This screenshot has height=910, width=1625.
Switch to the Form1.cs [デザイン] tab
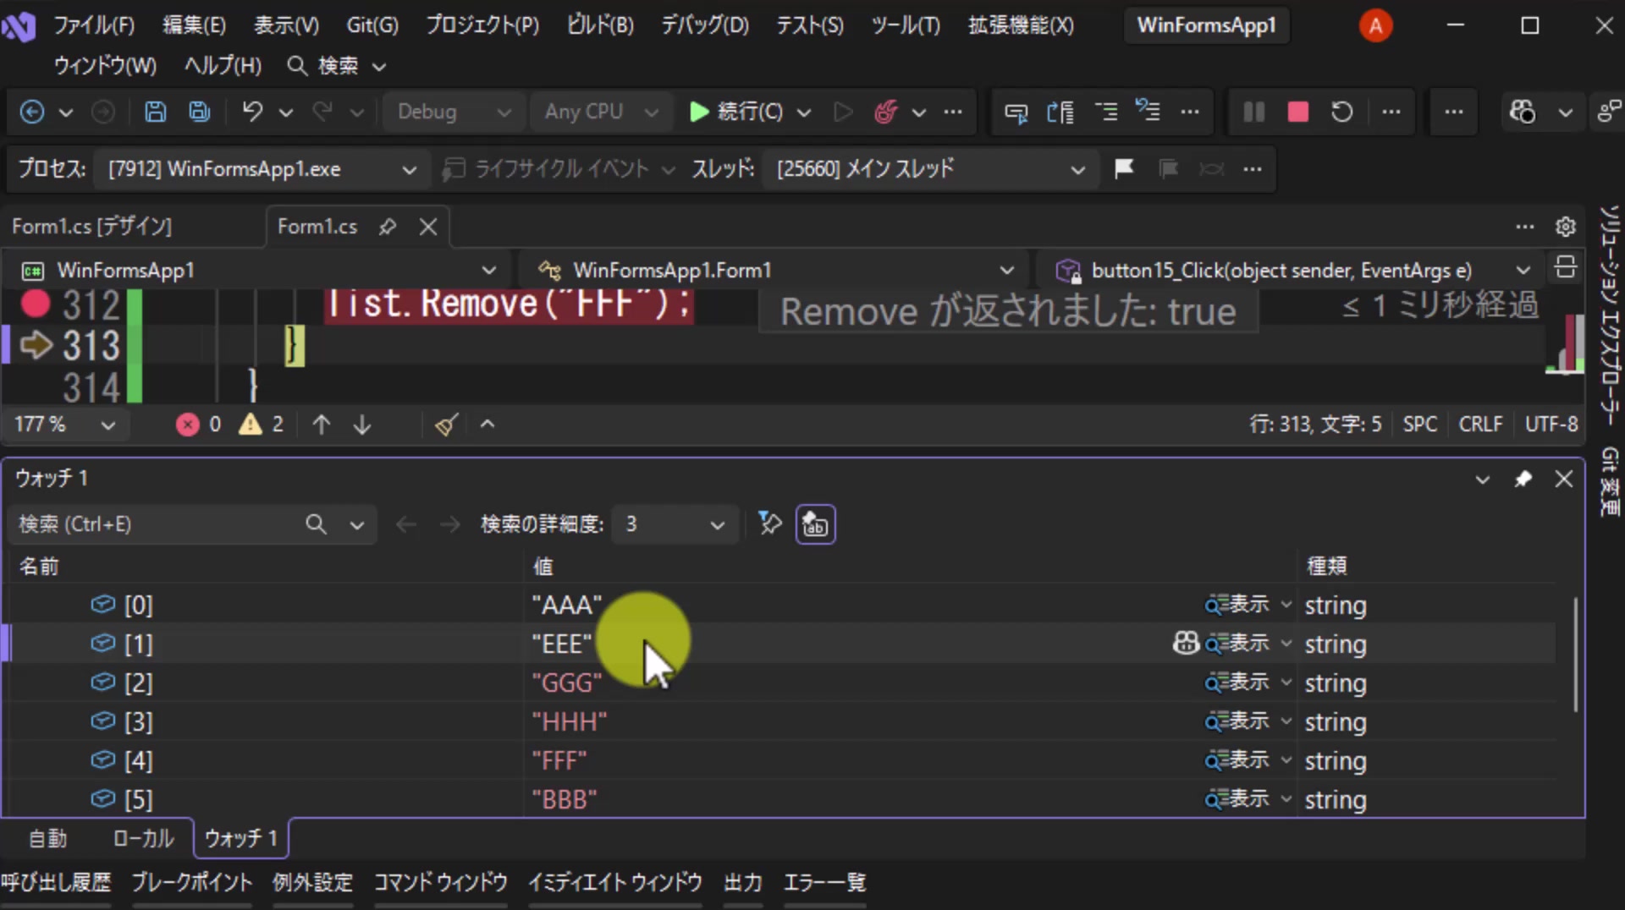tap(91, 227)
